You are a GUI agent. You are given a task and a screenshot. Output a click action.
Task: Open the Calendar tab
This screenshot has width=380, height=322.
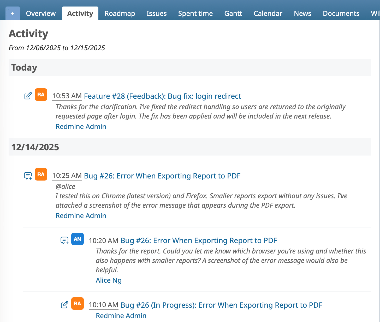tap(268, 13)
